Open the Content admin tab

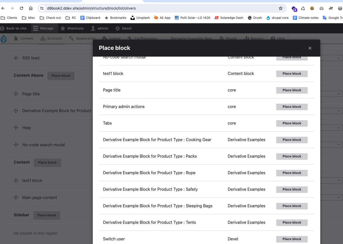pyautogui.click(x=24, y=39)
